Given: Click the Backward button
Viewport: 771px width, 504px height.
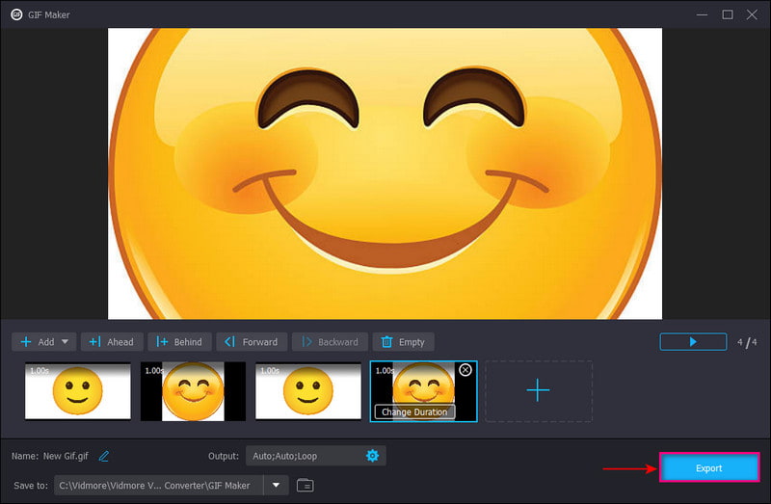Looking at the screenshot, I should (330, 342).
